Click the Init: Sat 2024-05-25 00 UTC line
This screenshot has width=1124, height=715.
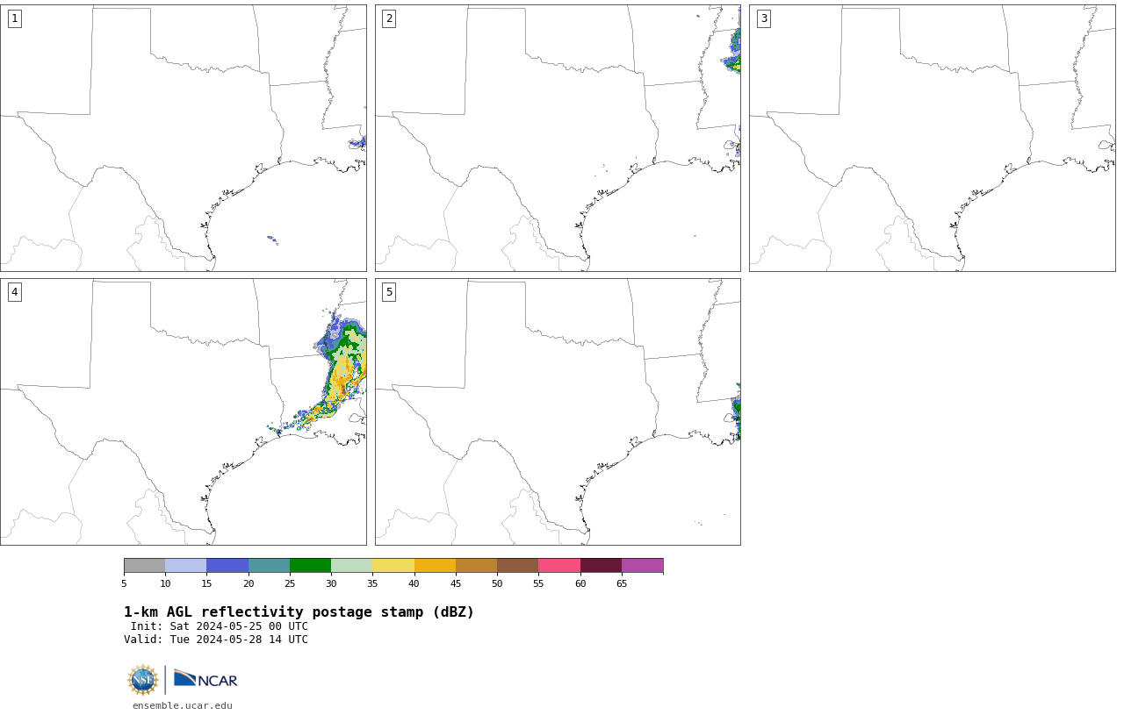tap(219, 626)
